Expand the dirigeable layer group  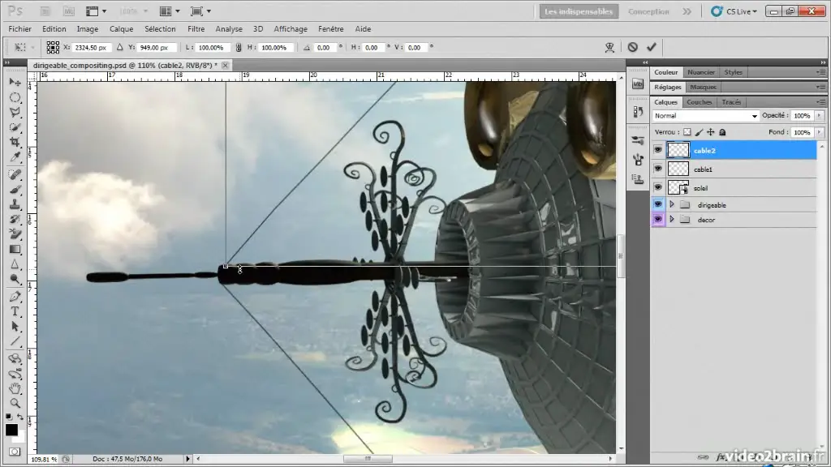click(x=672, y=205)
